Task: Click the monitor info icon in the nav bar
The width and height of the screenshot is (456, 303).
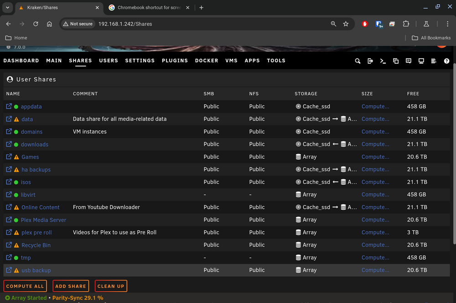Action: tap(421, 61)
